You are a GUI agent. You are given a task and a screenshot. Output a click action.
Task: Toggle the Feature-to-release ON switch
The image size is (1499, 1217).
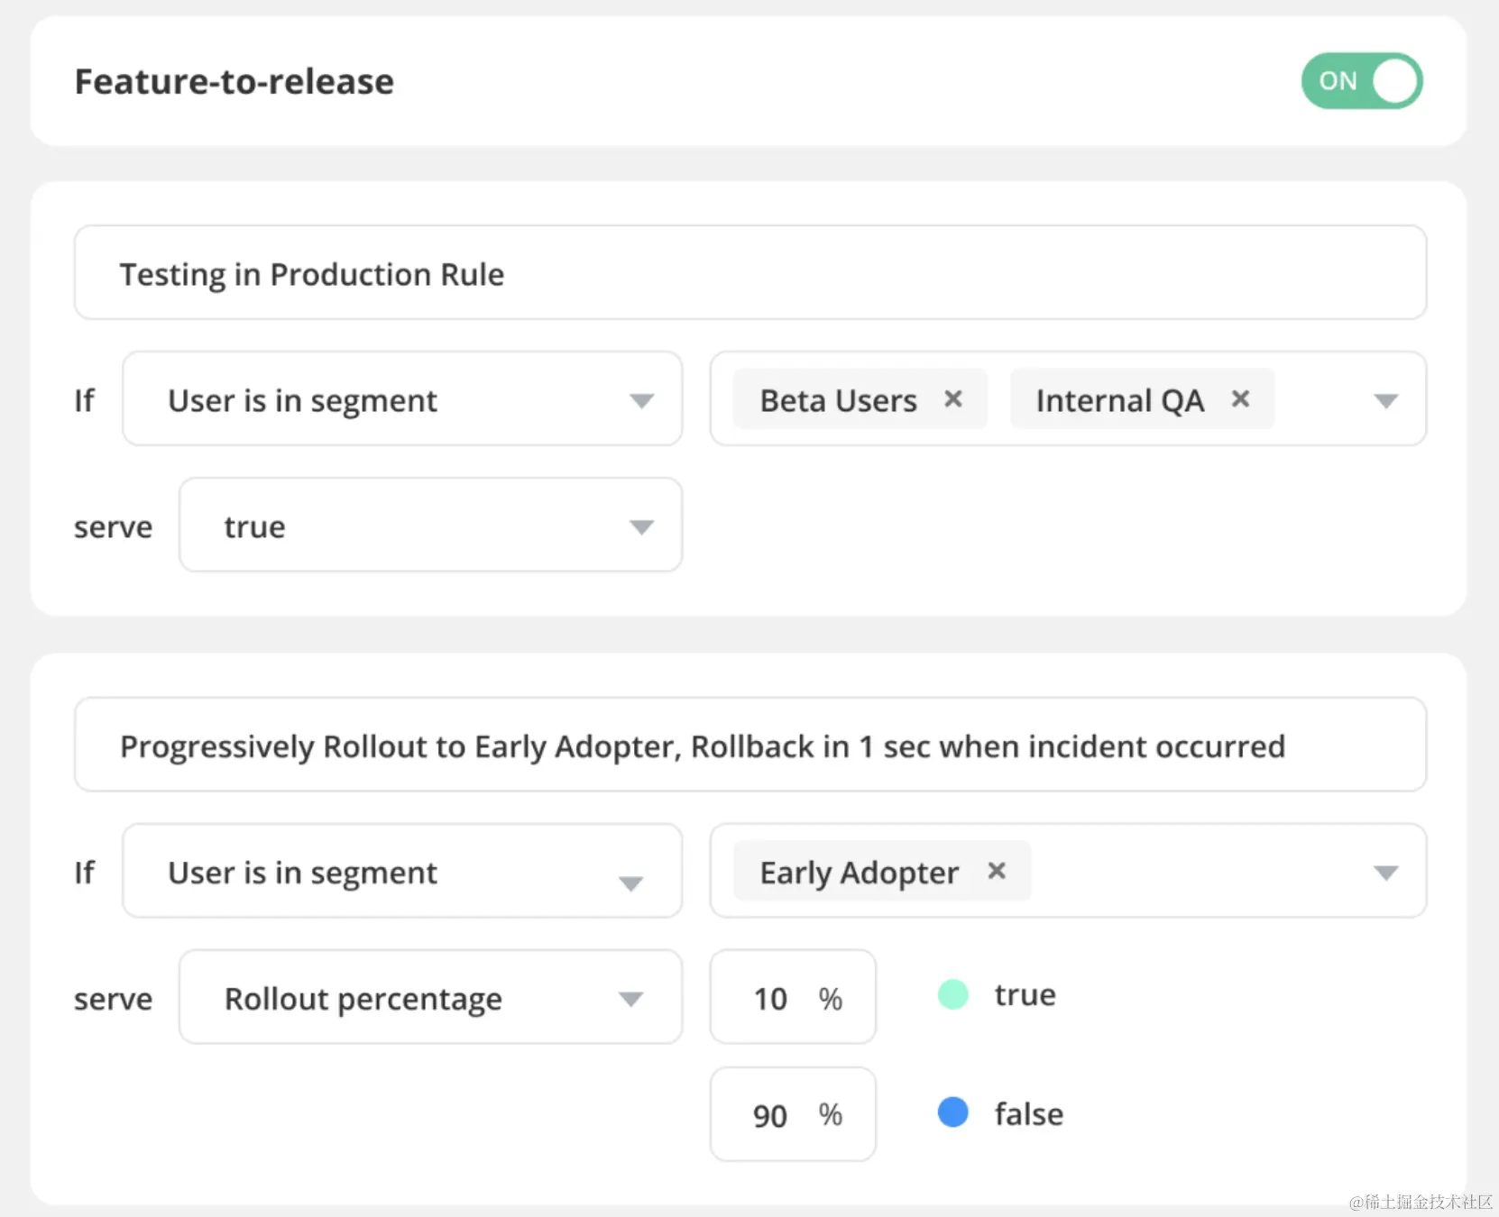[x=1361, y=81]
